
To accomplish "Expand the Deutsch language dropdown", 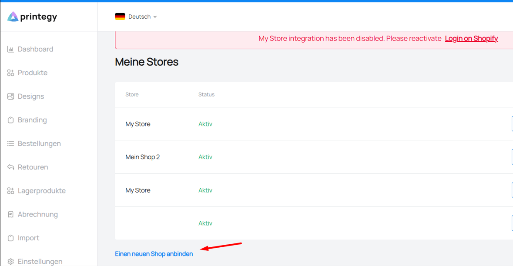I will (136, 17).
